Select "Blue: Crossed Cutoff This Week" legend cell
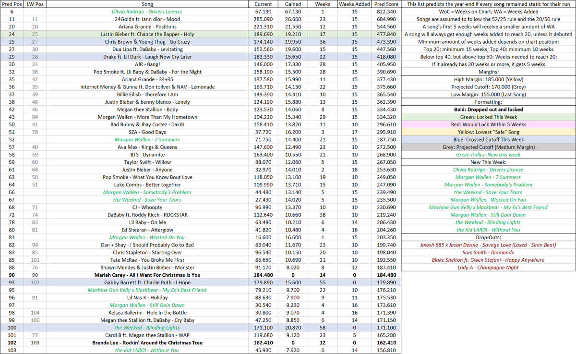Screen dimensions: 576x354 (x=489, y=139)
